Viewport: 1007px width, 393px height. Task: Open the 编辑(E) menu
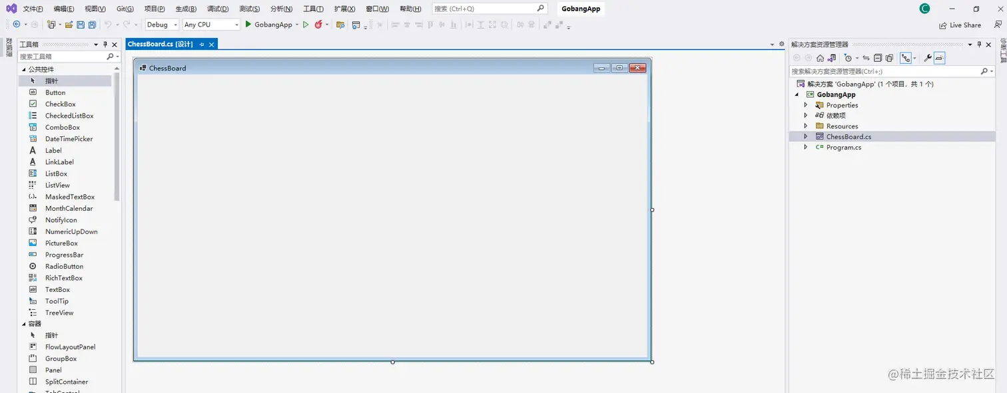coord(64,9)
